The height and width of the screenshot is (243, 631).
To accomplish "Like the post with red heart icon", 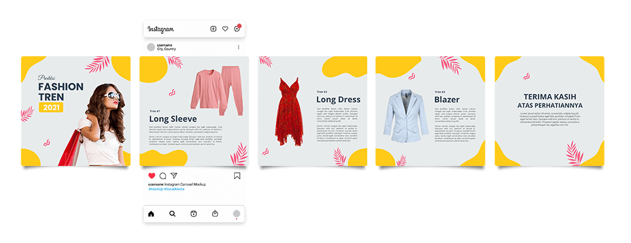I will coord(151,176).
